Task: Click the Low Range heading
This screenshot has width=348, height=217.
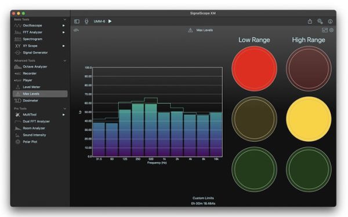Action: coord(254,40)
